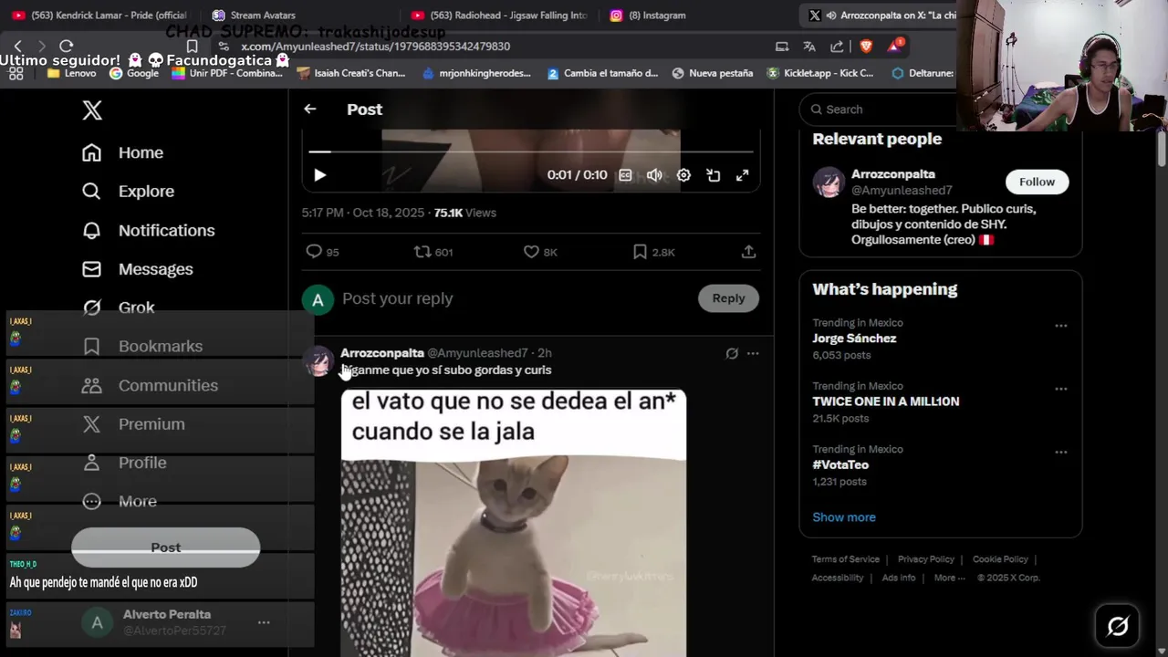Click the sidebar Post button
This screenshot has height=657, width=1168.
(x=165, y=547)
